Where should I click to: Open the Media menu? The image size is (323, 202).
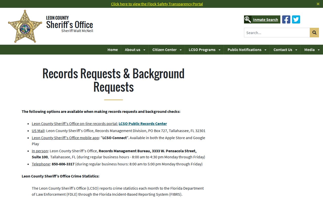(309, 50)
